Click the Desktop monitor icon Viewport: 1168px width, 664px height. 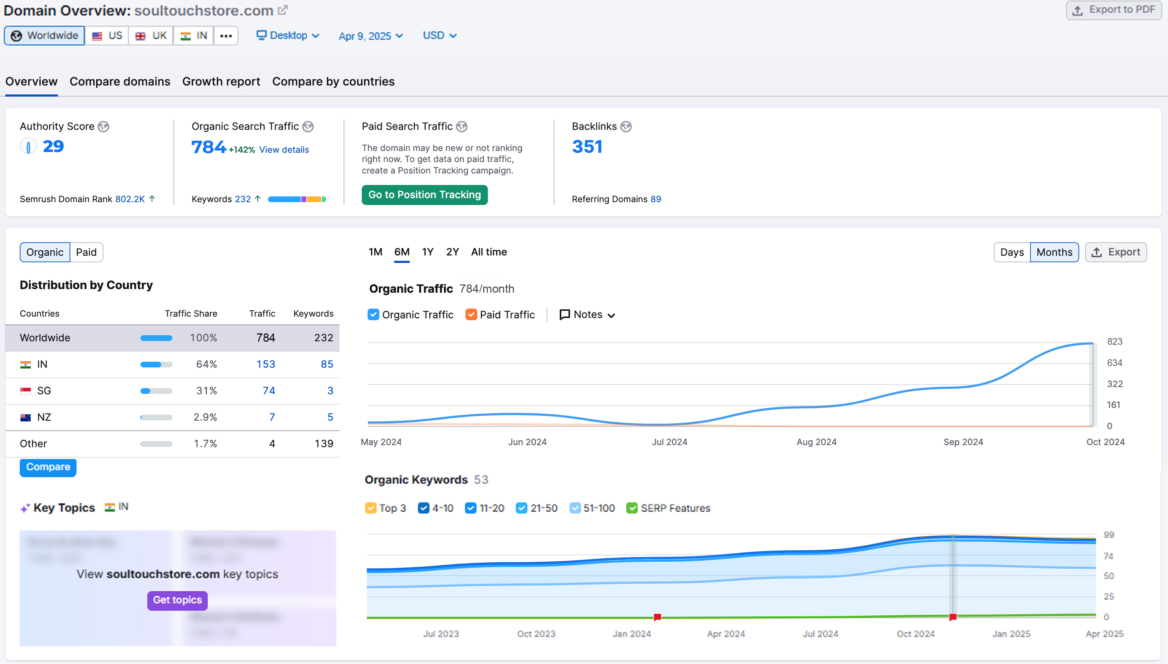261,35
